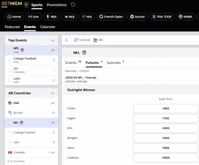This screenshot has height=165, width=199.
Task: Collapse the USA country section
Action: [53, 103]
